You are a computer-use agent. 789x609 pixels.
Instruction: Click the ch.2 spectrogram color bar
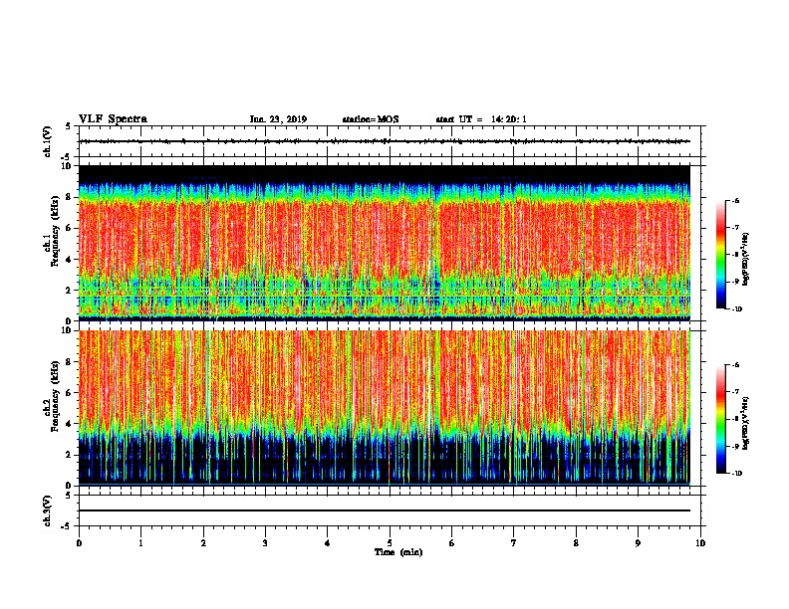pos(720,419)
